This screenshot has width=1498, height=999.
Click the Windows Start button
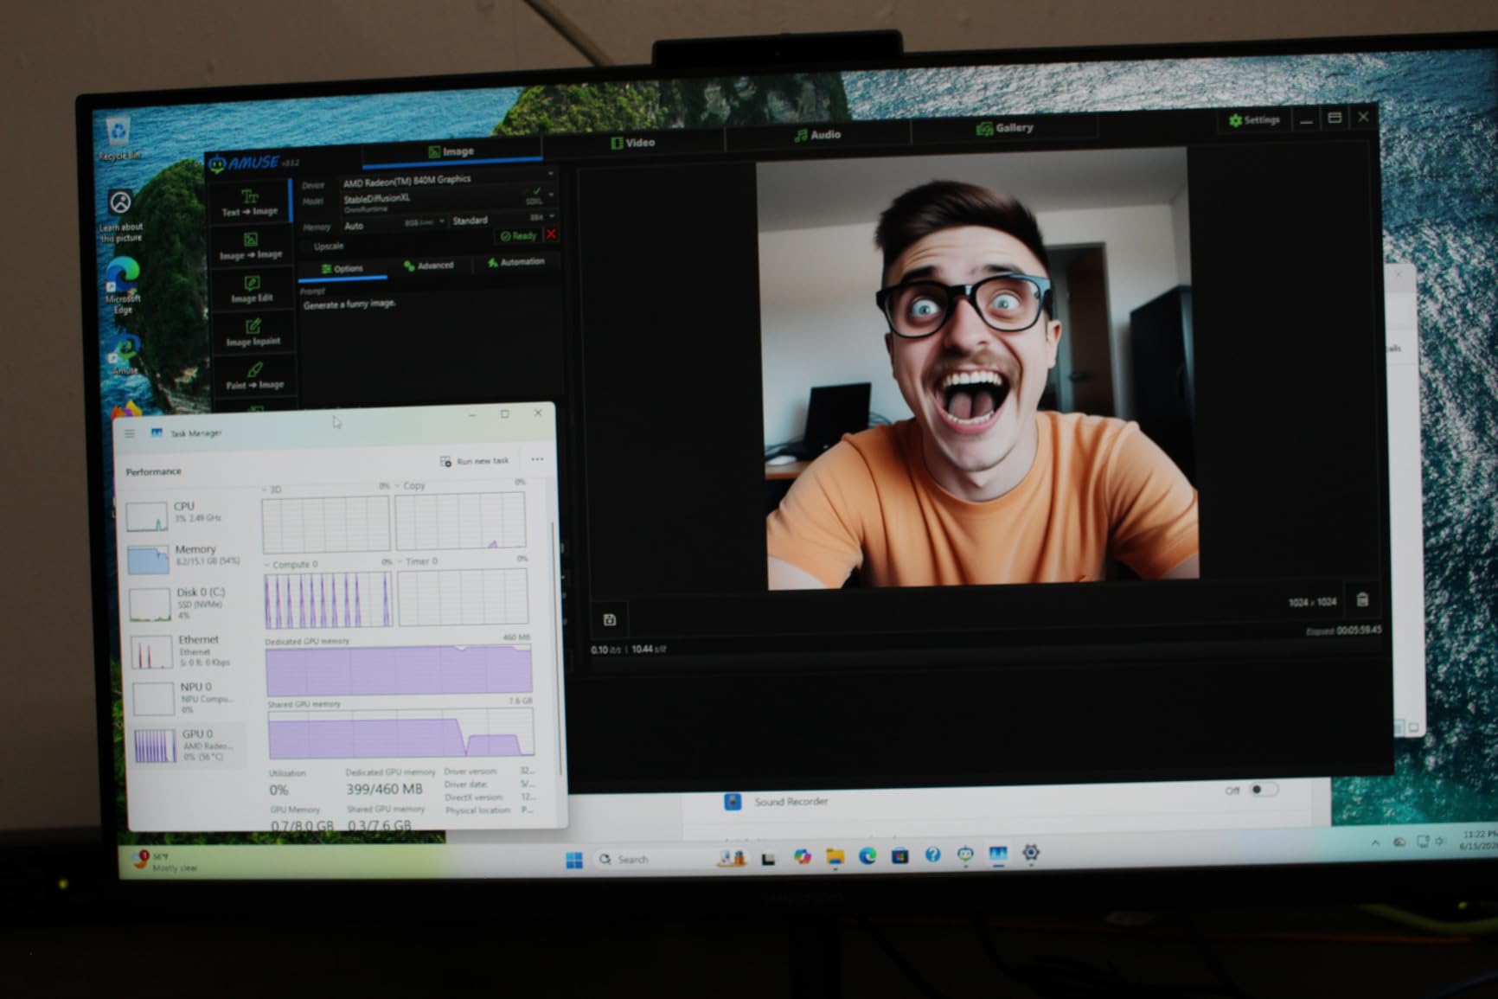(574, 860)
